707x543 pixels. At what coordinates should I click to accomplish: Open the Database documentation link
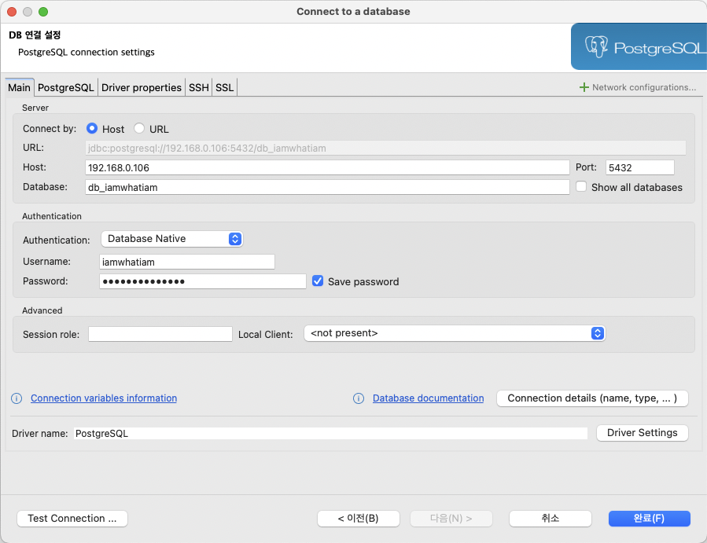point(429,398)
